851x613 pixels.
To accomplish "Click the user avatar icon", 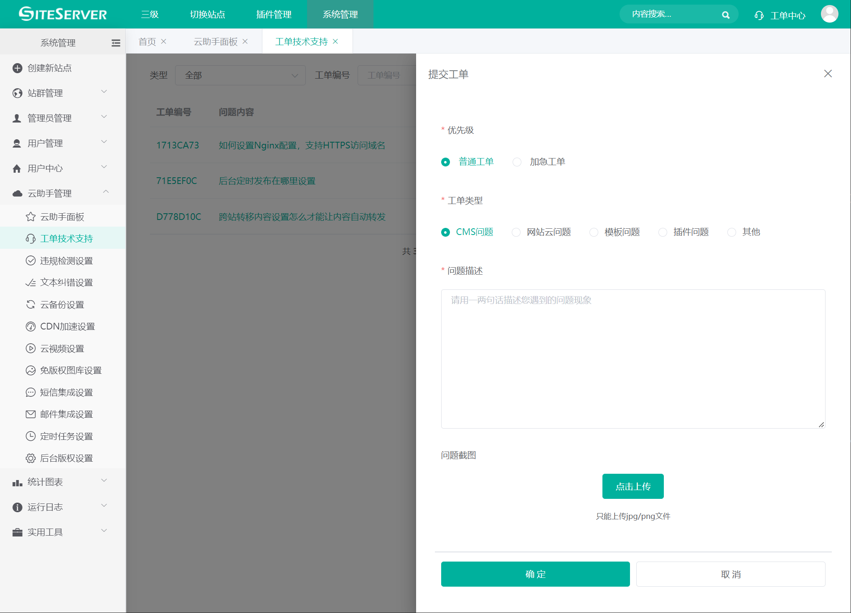I will pos(829,14).
